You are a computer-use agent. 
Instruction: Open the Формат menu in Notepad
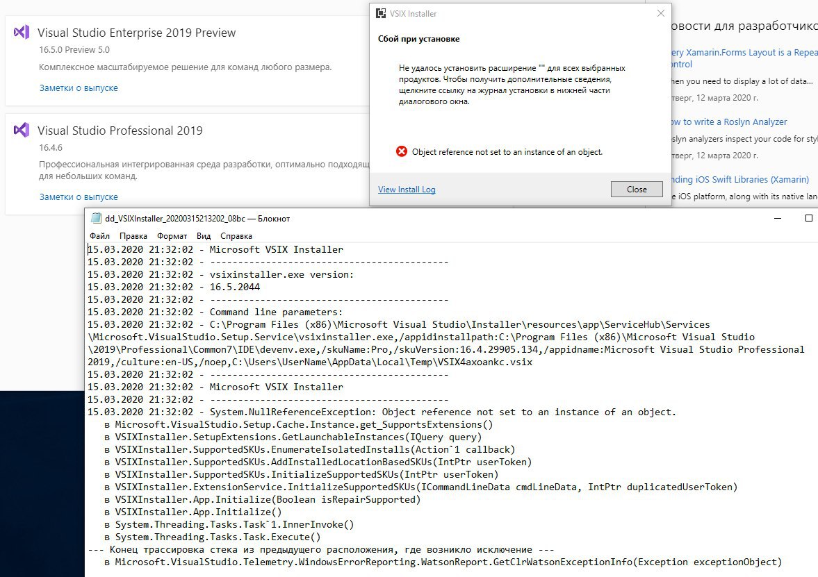pyautogui.click(x=172, y=235)
